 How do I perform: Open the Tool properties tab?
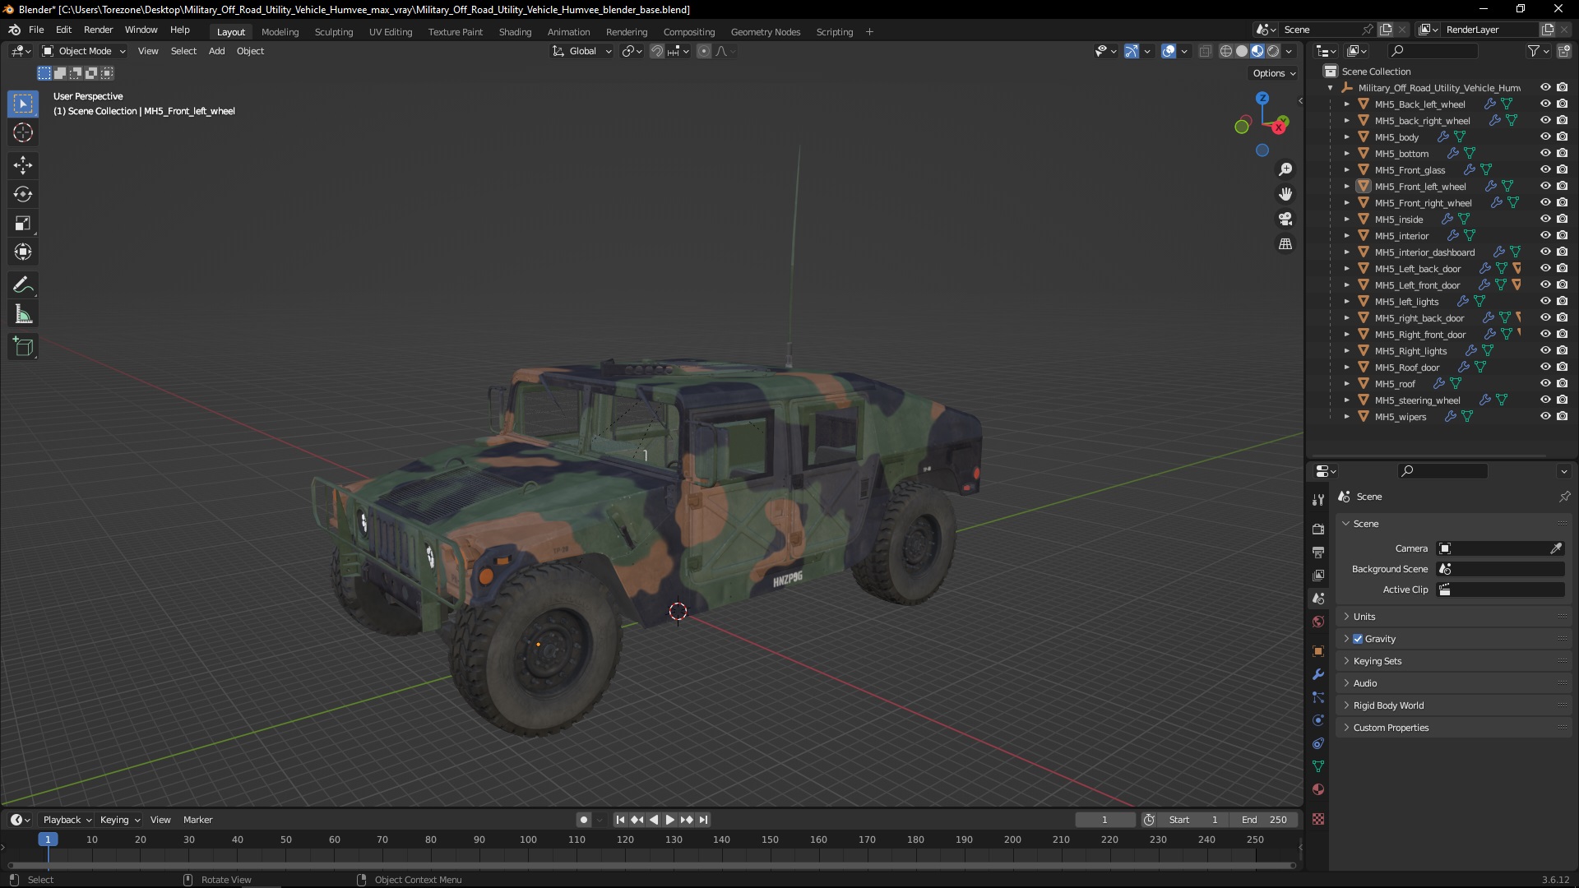(x=1318, y=500)
